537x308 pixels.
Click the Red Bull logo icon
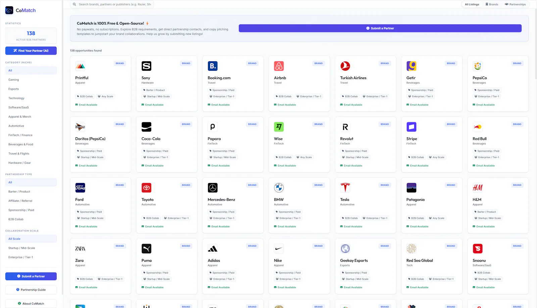[x=478, y=127]
